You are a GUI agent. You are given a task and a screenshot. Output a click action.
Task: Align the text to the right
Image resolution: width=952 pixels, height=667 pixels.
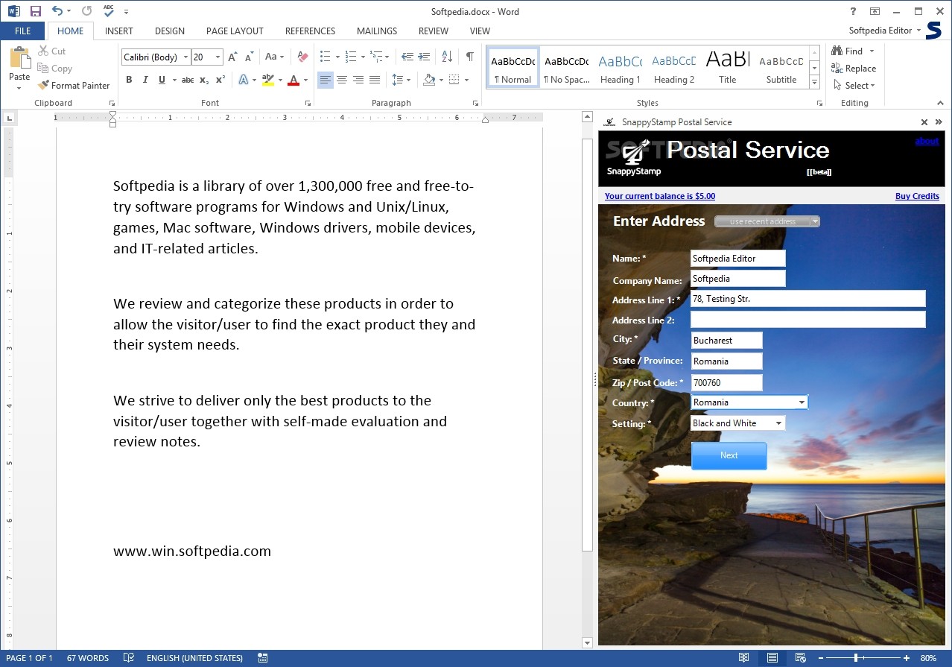point(358,80)
